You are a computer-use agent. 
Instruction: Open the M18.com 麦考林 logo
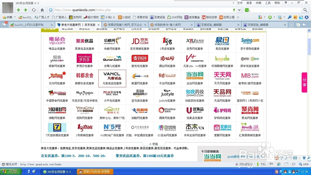[x=250, y=75]
